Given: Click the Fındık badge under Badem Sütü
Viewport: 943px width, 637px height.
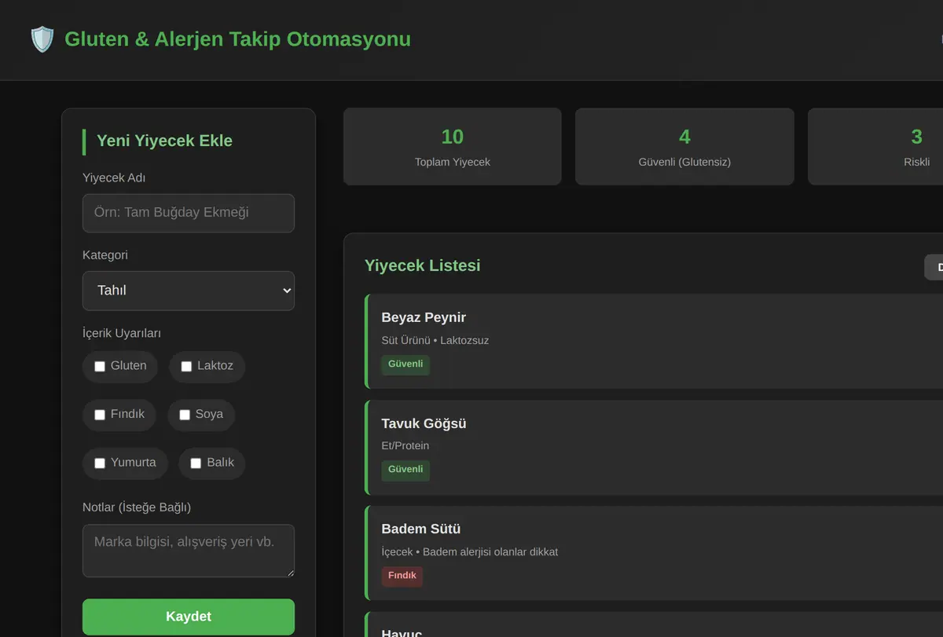Looking at the screenshot, I should tap(402, 576).
